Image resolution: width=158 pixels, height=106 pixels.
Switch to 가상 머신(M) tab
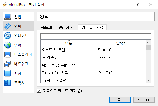click(x=92, y=27)
